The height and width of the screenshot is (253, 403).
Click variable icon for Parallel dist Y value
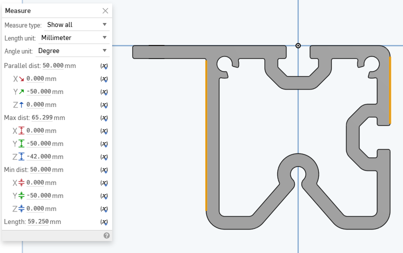pos(104,92)
